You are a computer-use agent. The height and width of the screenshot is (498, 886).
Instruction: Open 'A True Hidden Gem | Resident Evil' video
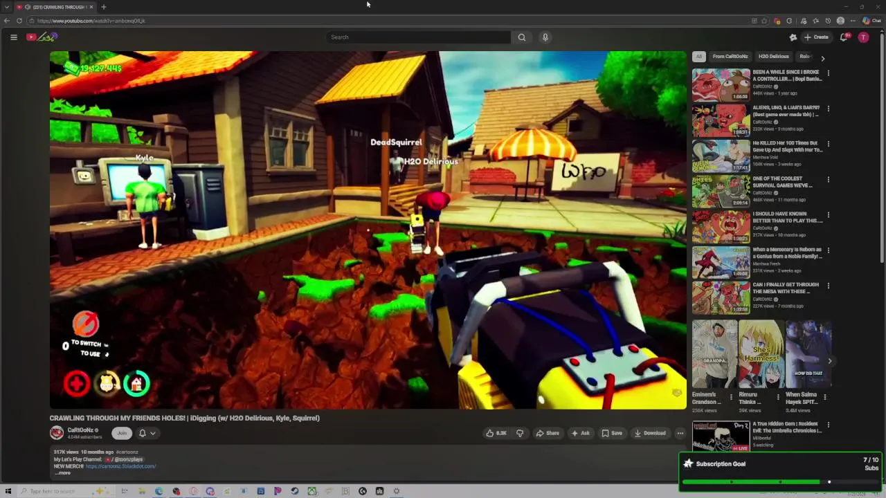[787, 427]
